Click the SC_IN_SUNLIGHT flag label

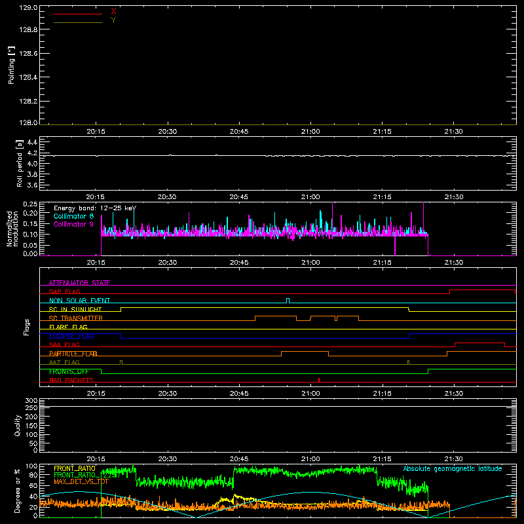pos(75,309)
